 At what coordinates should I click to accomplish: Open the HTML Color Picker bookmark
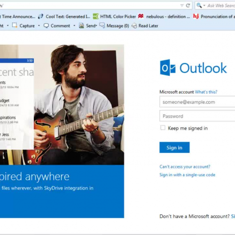tap(118, 16)
